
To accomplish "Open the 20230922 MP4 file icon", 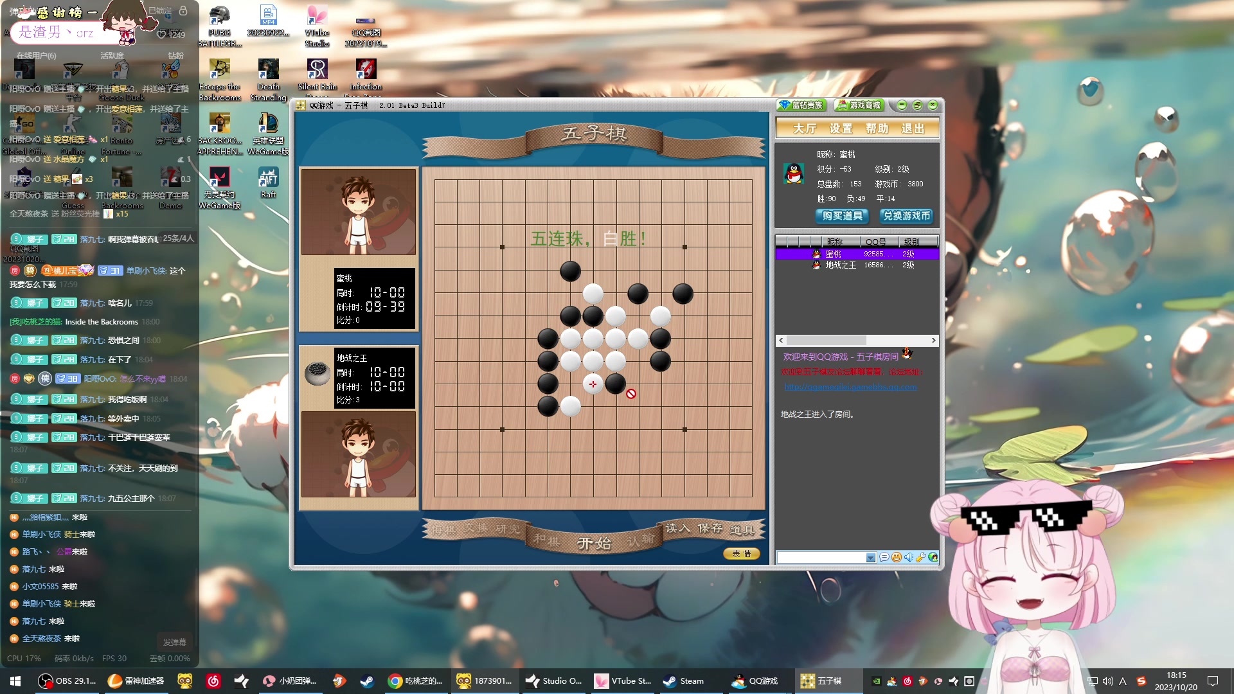I will [268, 21].
